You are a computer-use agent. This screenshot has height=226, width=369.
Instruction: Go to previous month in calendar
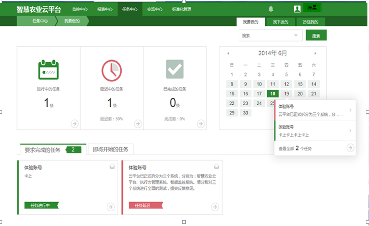tap(228, 54)
